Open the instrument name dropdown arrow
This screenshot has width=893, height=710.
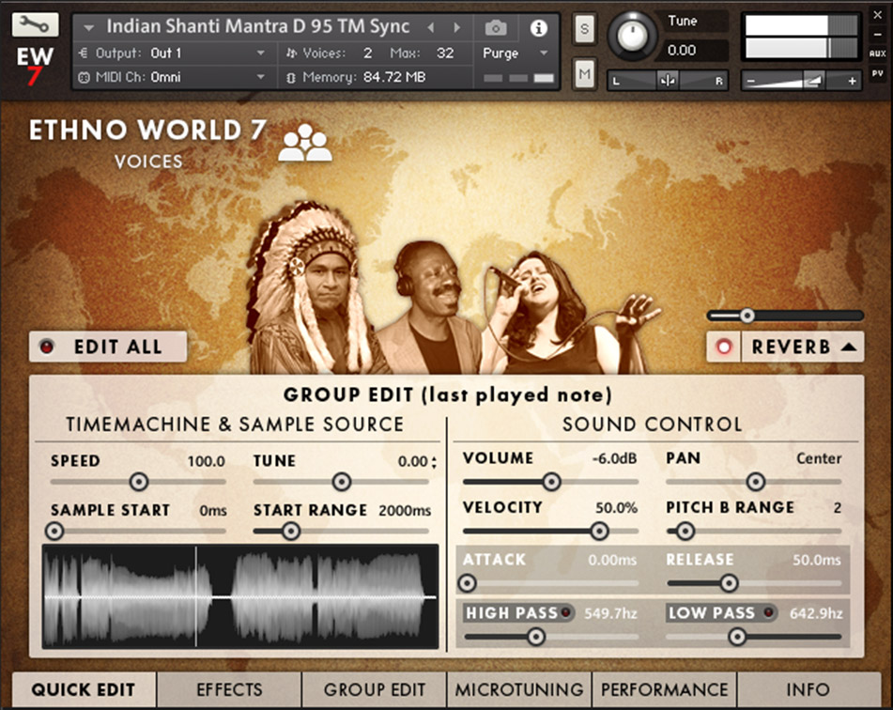(88, 27)
